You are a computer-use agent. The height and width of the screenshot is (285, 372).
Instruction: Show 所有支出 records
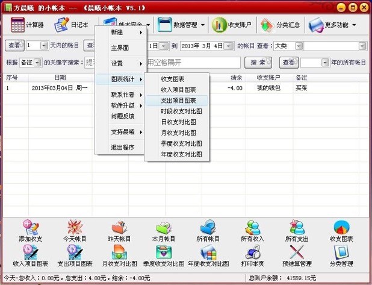tap(297, 231)
